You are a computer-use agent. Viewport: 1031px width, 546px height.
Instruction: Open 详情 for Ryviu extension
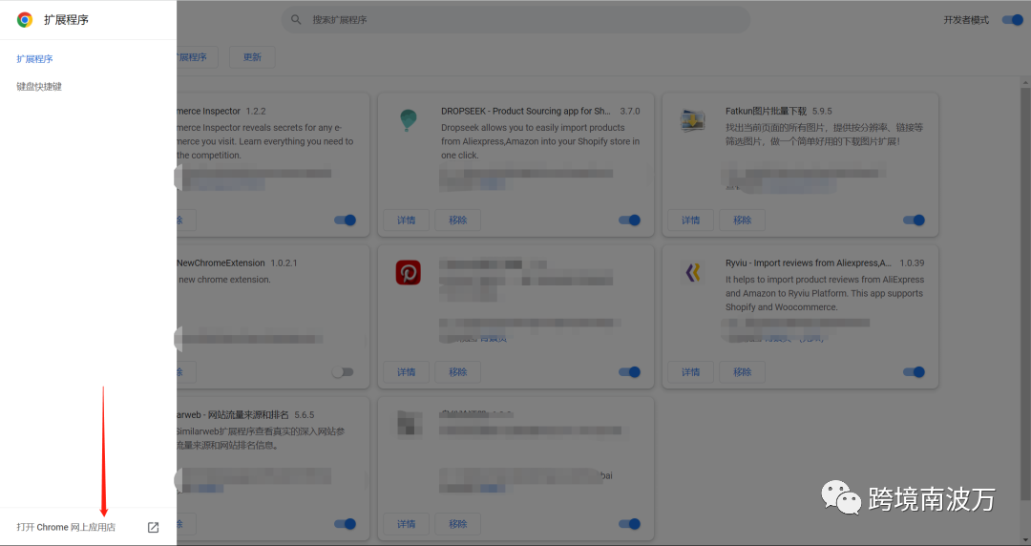click(690, 371)
